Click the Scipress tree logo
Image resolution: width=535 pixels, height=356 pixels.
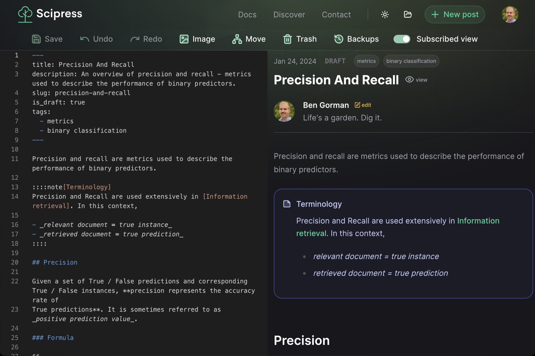(25, 14)
